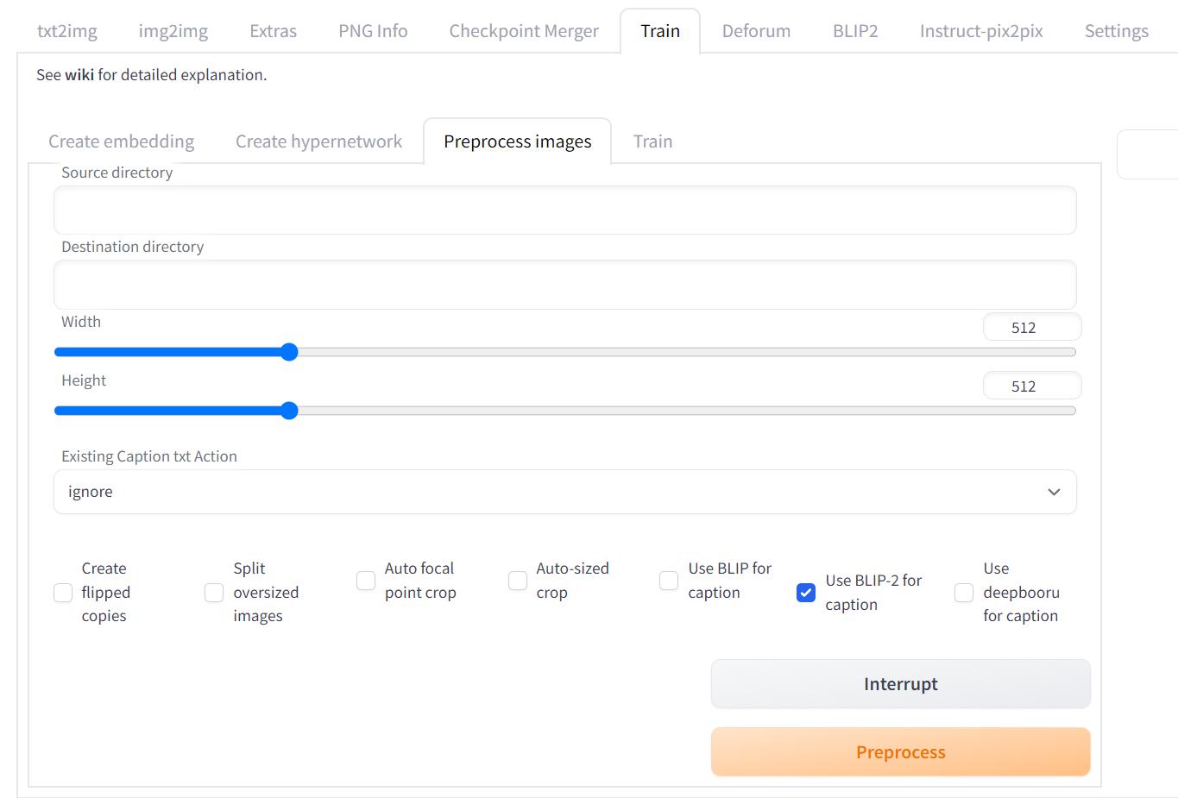
Task: Open the Extras tab
Action: click(272, 30)
